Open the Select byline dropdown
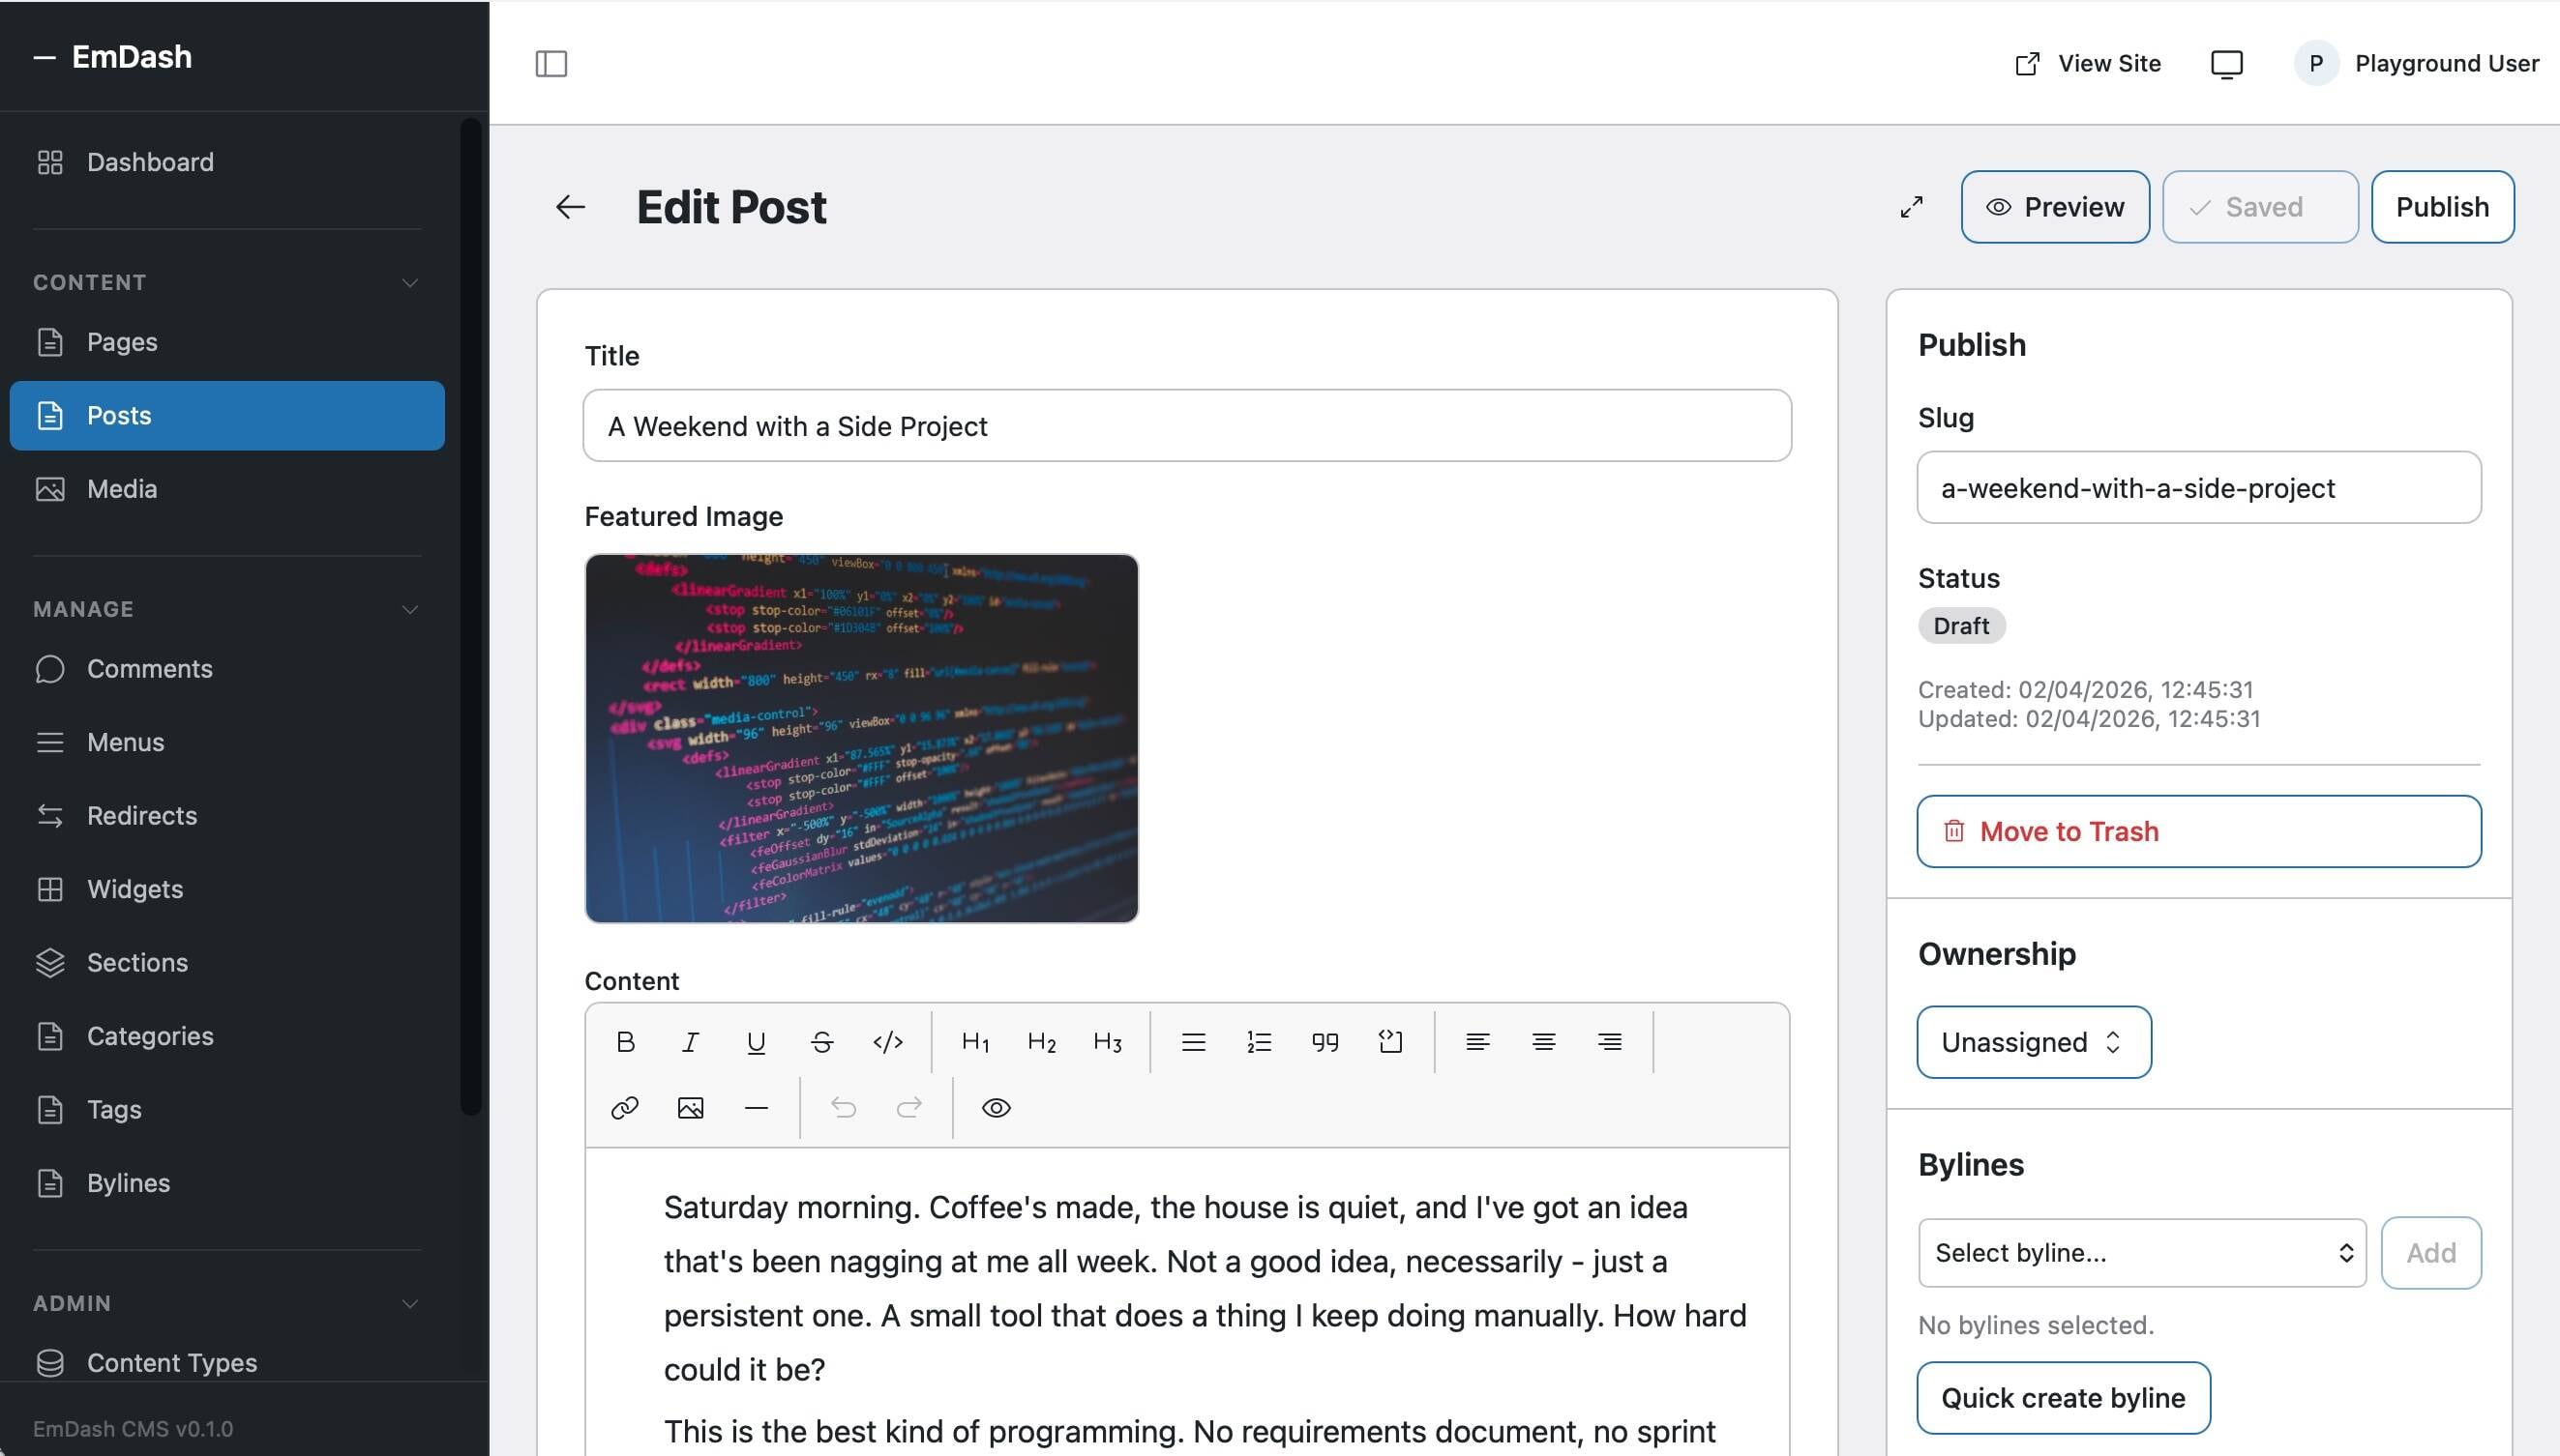This screenshot has width=2560, height=1456. tap(2140, 1252)
